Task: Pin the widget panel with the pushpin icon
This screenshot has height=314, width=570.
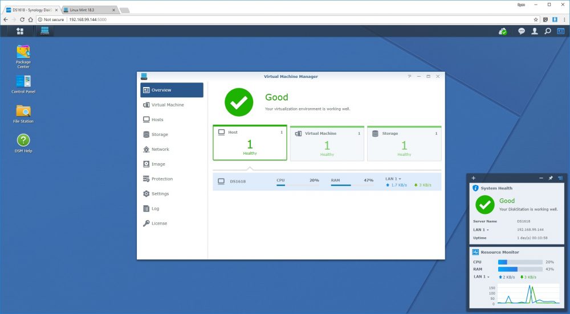Action: pos(551,178)
